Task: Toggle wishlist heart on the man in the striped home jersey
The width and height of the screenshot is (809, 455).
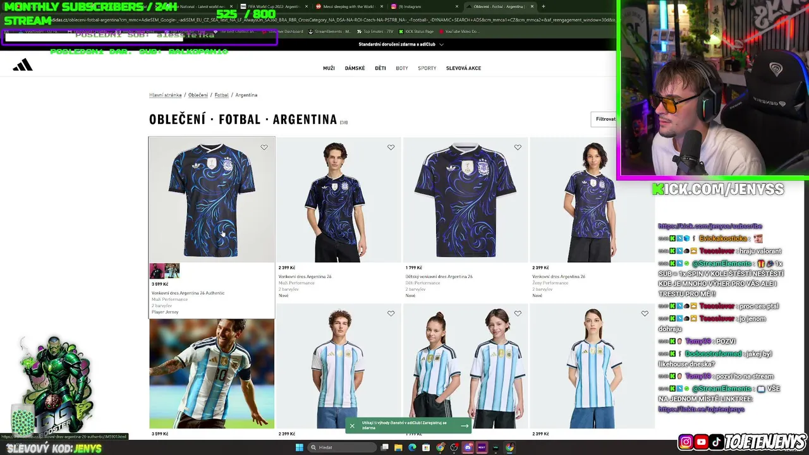Action: (x=391, y=313)
